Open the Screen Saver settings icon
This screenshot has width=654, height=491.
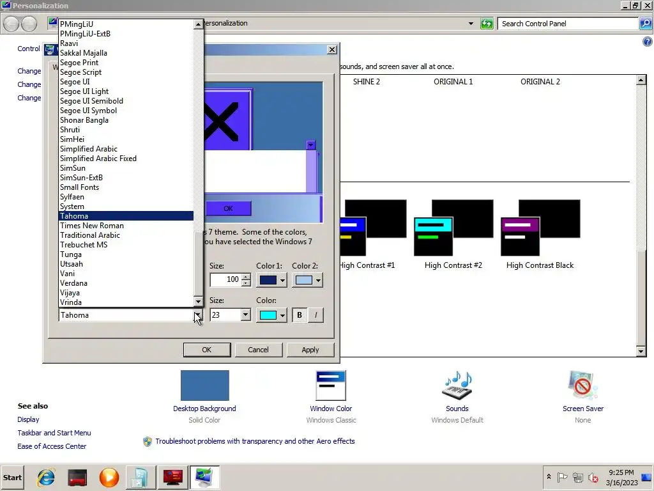[x=582, y=386]
